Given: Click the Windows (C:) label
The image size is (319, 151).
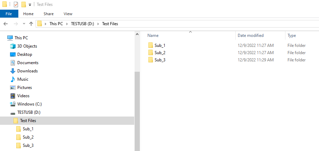Looking at the screenshot, I should pos(29,104).
